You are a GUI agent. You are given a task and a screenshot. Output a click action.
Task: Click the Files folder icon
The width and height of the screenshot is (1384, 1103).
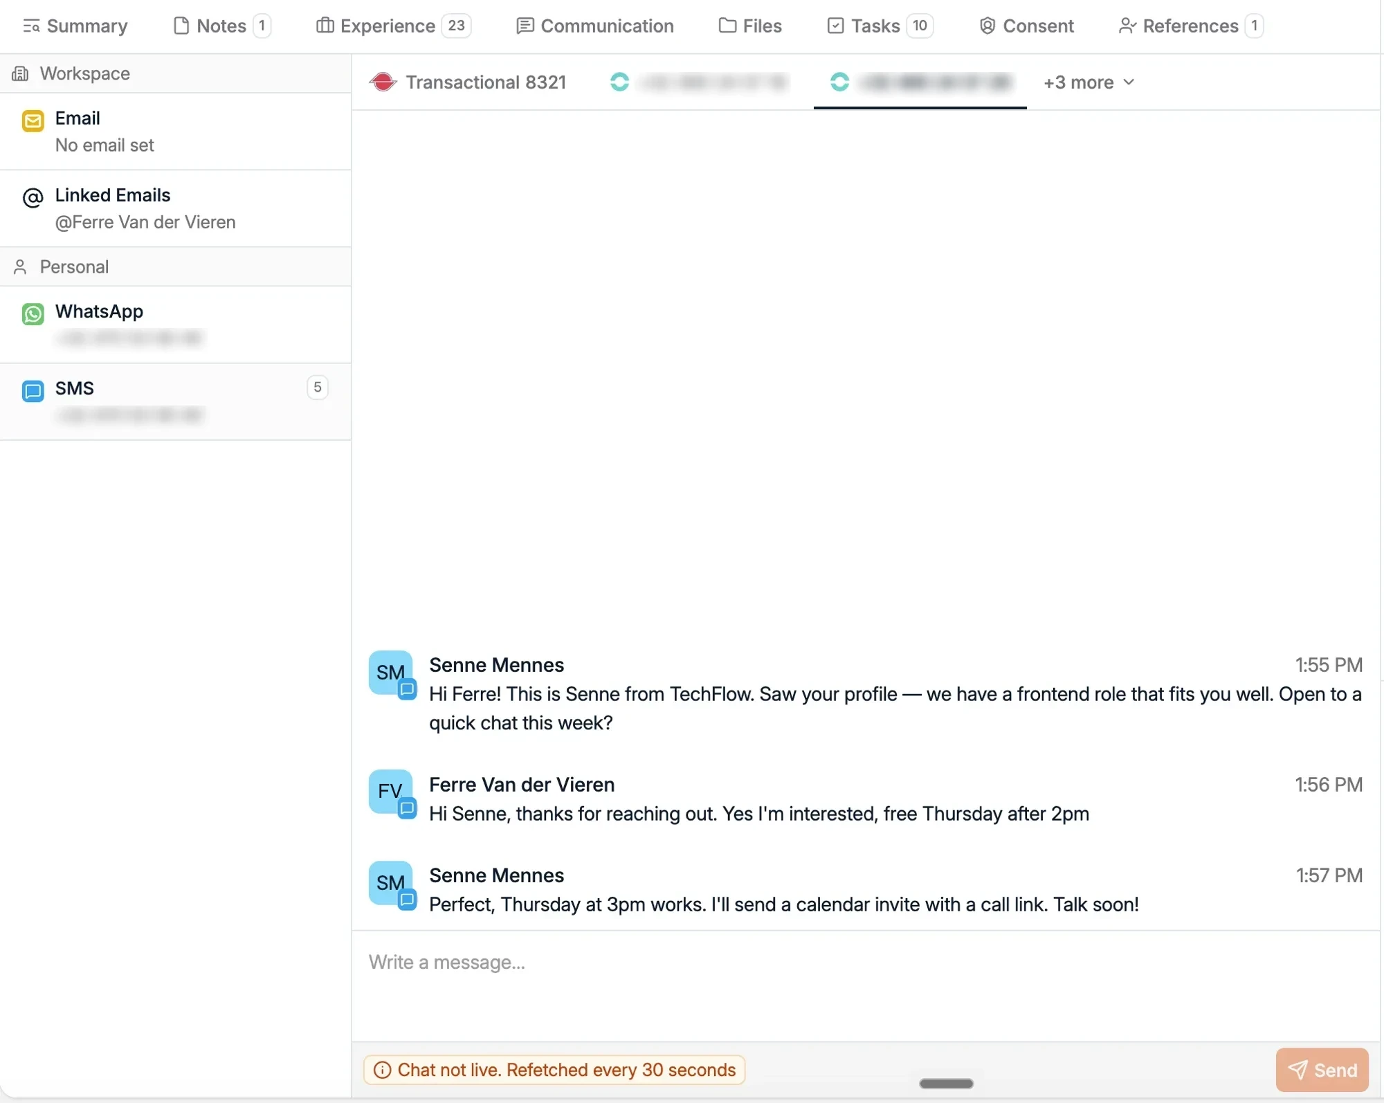click(727, 26)
